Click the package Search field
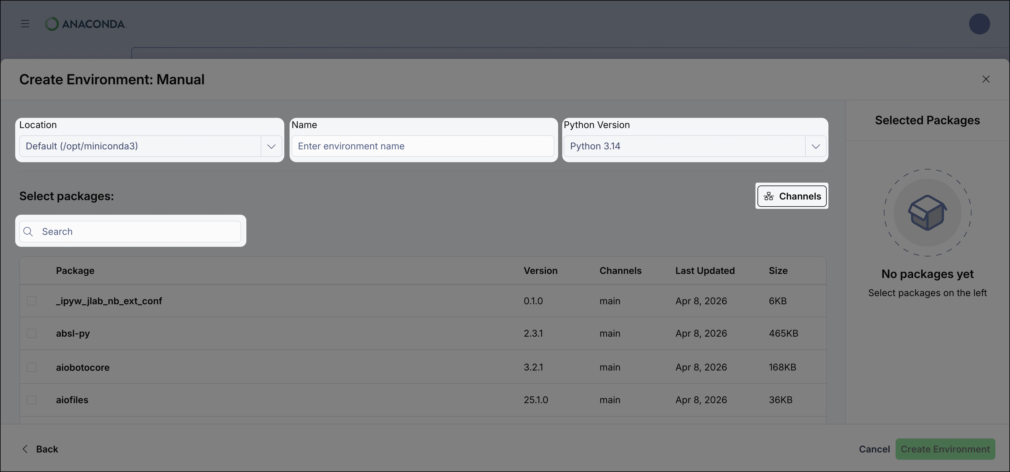1010x472 pixels. tap(129, 232)
